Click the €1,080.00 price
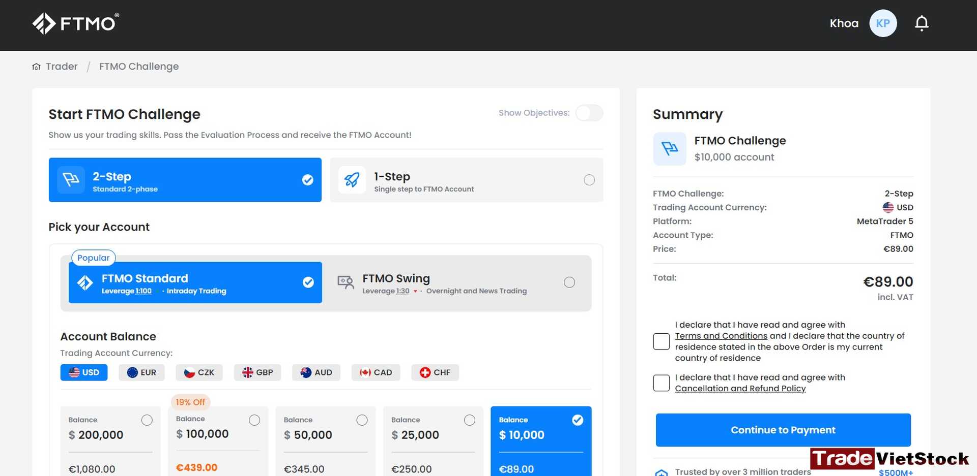 click(x=92, y=469)
